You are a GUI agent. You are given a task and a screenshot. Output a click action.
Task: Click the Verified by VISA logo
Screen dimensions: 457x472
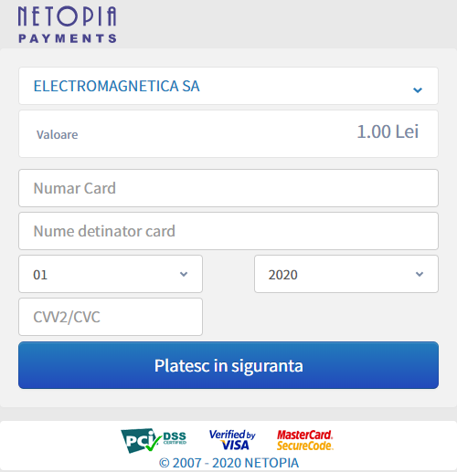click(x=232, y=440)
